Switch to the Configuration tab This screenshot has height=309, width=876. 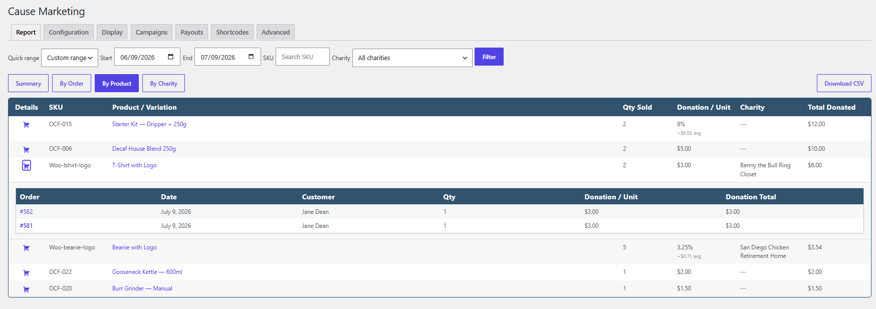pos(69,32)
